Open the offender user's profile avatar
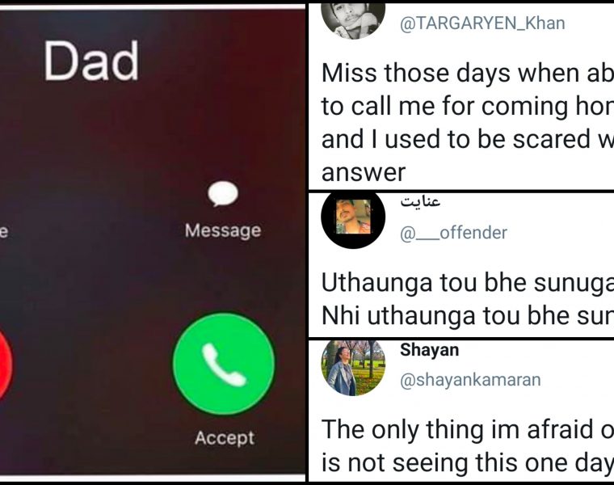 point(353,217)
